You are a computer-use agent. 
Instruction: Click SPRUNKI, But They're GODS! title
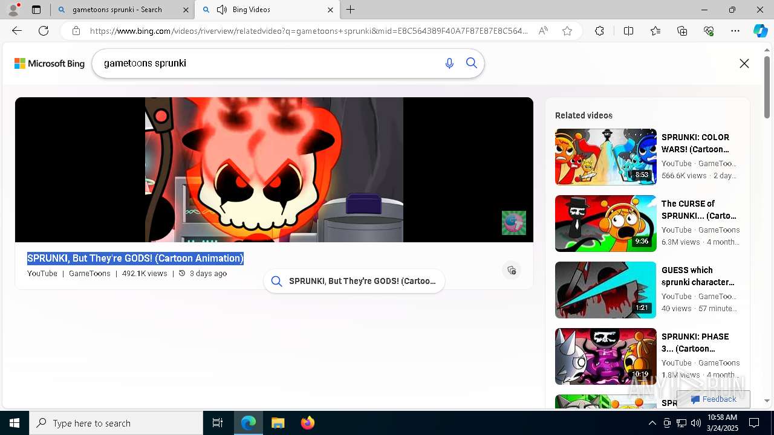click(135, 259)
